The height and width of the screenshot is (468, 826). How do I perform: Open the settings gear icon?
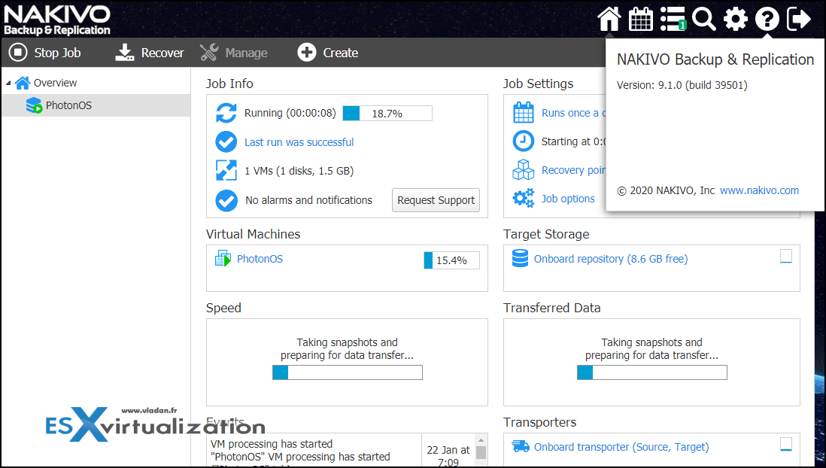(x=736, y=19)
